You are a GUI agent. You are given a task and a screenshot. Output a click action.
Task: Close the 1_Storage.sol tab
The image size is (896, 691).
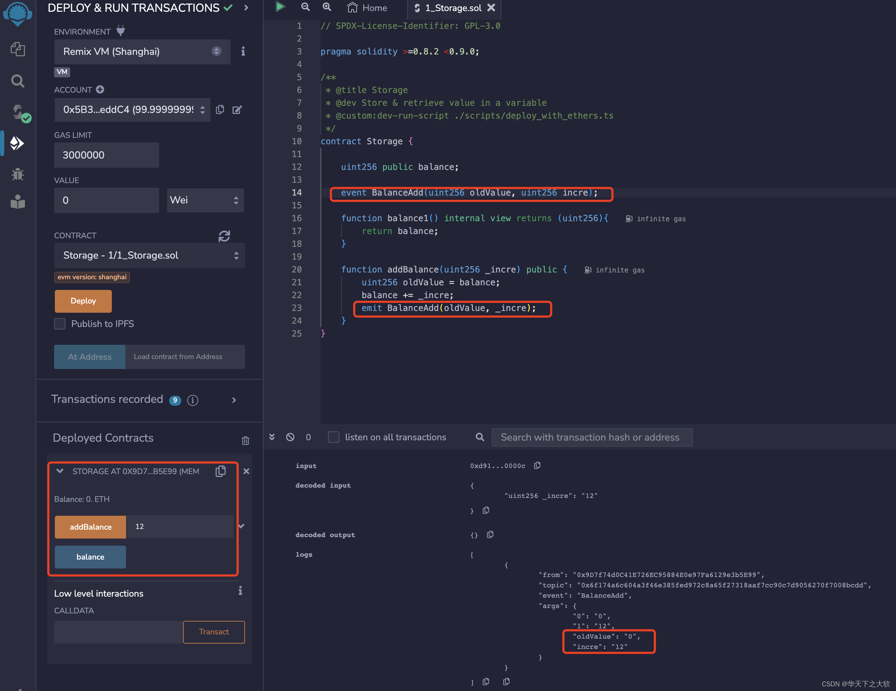coord(491,7)
